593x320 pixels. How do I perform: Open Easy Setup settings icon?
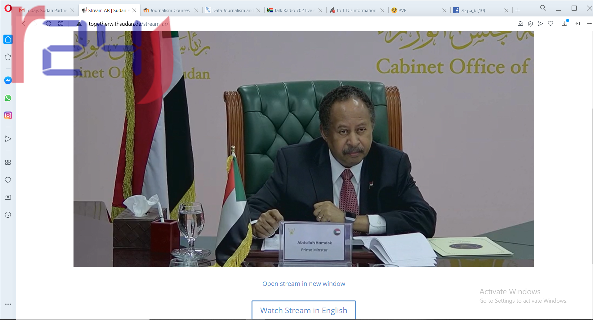(589, 24)
